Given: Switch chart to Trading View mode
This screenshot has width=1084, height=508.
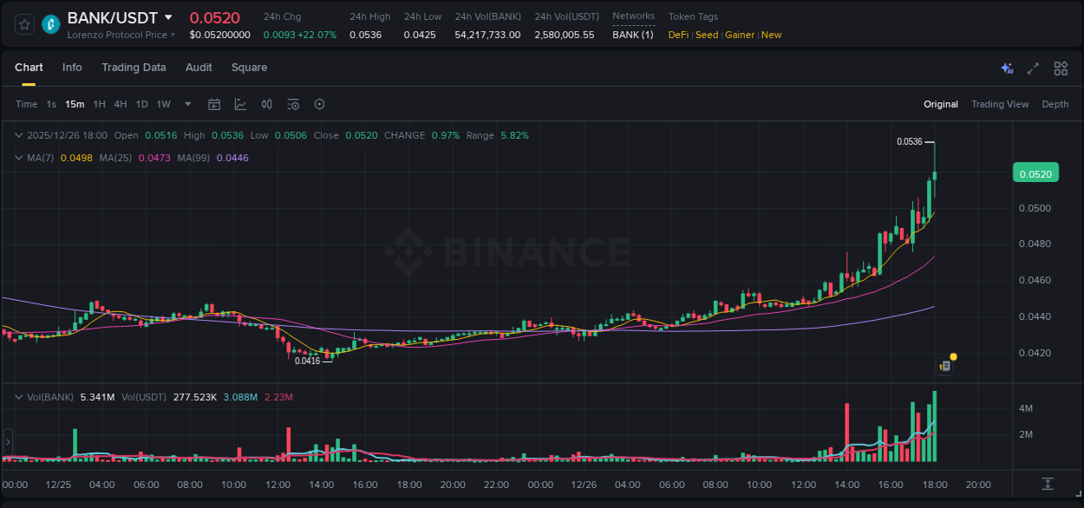Looking at the screenshot, I should pos(1000,104).
